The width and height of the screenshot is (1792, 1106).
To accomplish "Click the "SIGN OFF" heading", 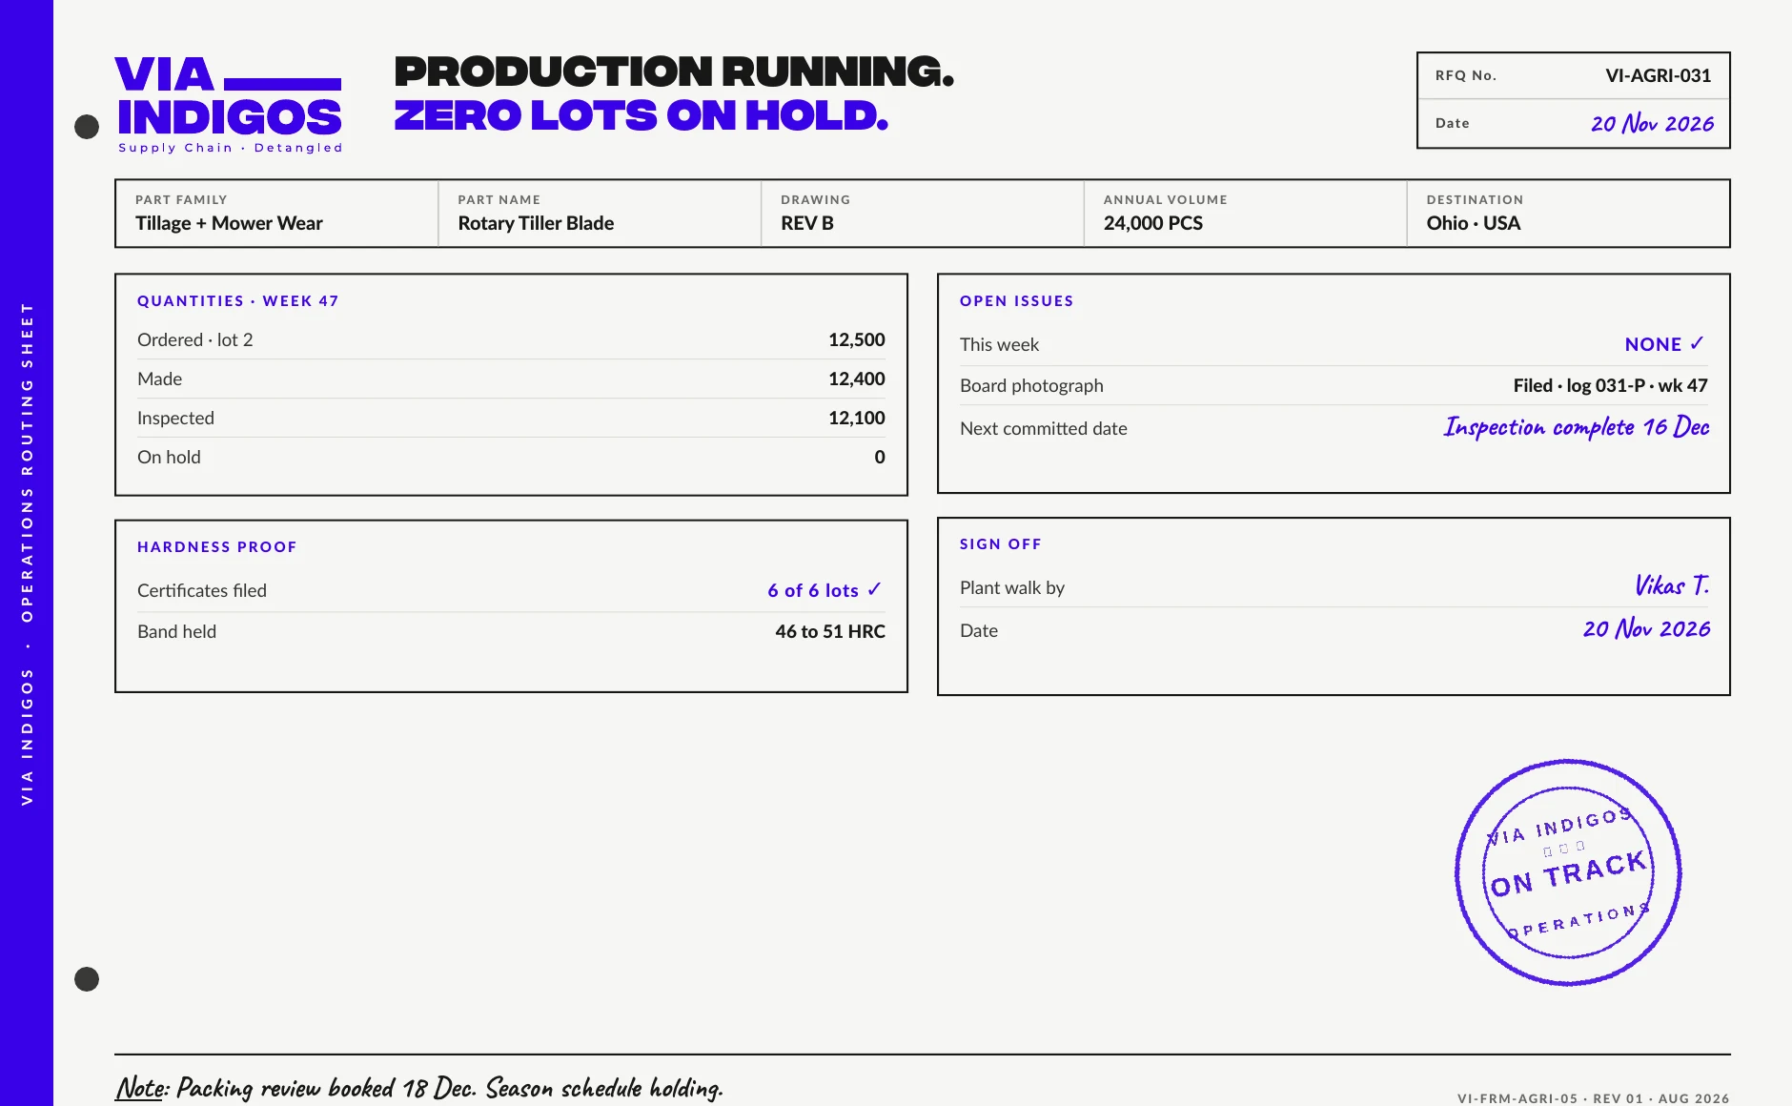I will [x=1001, y=544].
